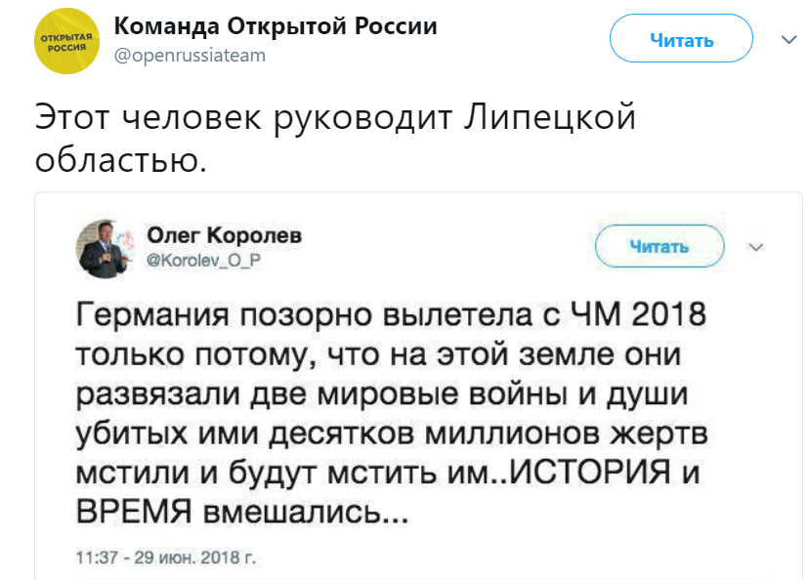This screenshot has height=580, width=807.
Task: Open the @Korolev_O_P handle
Action: (204, 261)
